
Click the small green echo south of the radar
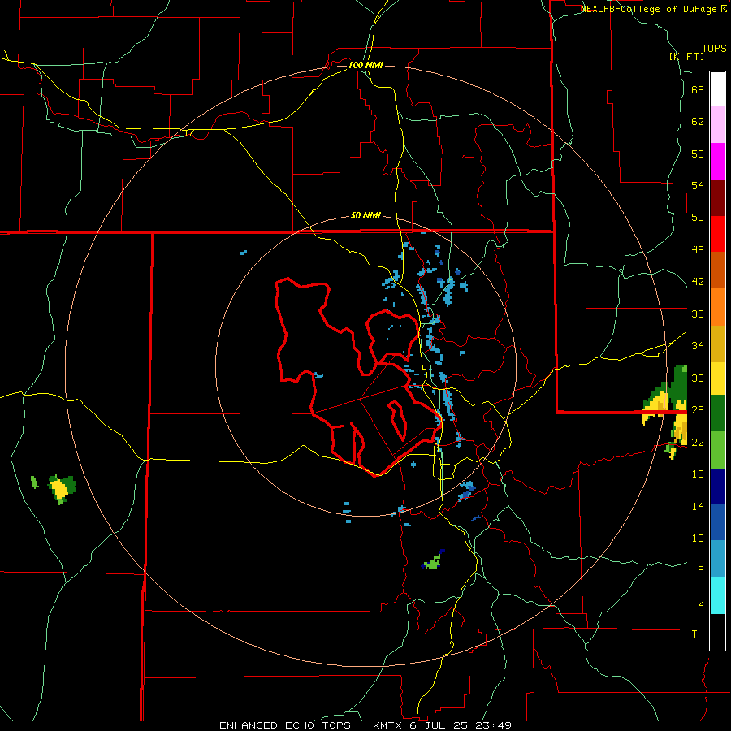tap(433, 560)
